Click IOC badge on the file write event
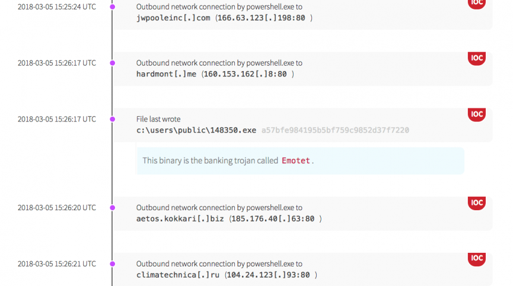 (476, 114)
